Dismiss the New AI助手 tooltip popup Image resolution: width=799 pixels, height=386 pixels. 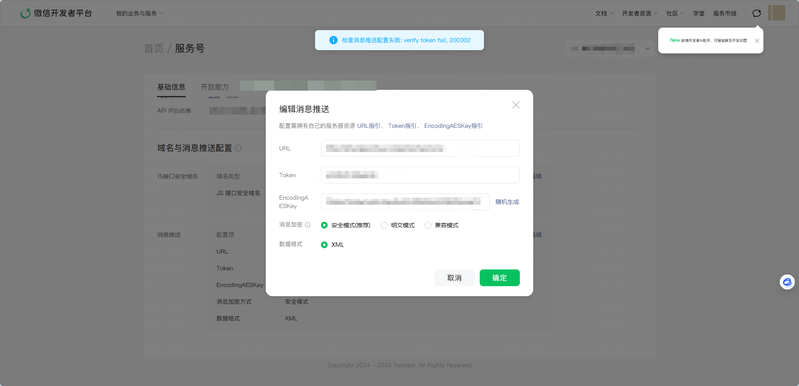click(x=757, y=41)
